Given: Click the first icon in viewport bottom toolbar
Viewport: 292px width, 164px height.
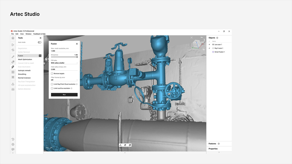Looking at the screenshot, I should tap(121, 145).
